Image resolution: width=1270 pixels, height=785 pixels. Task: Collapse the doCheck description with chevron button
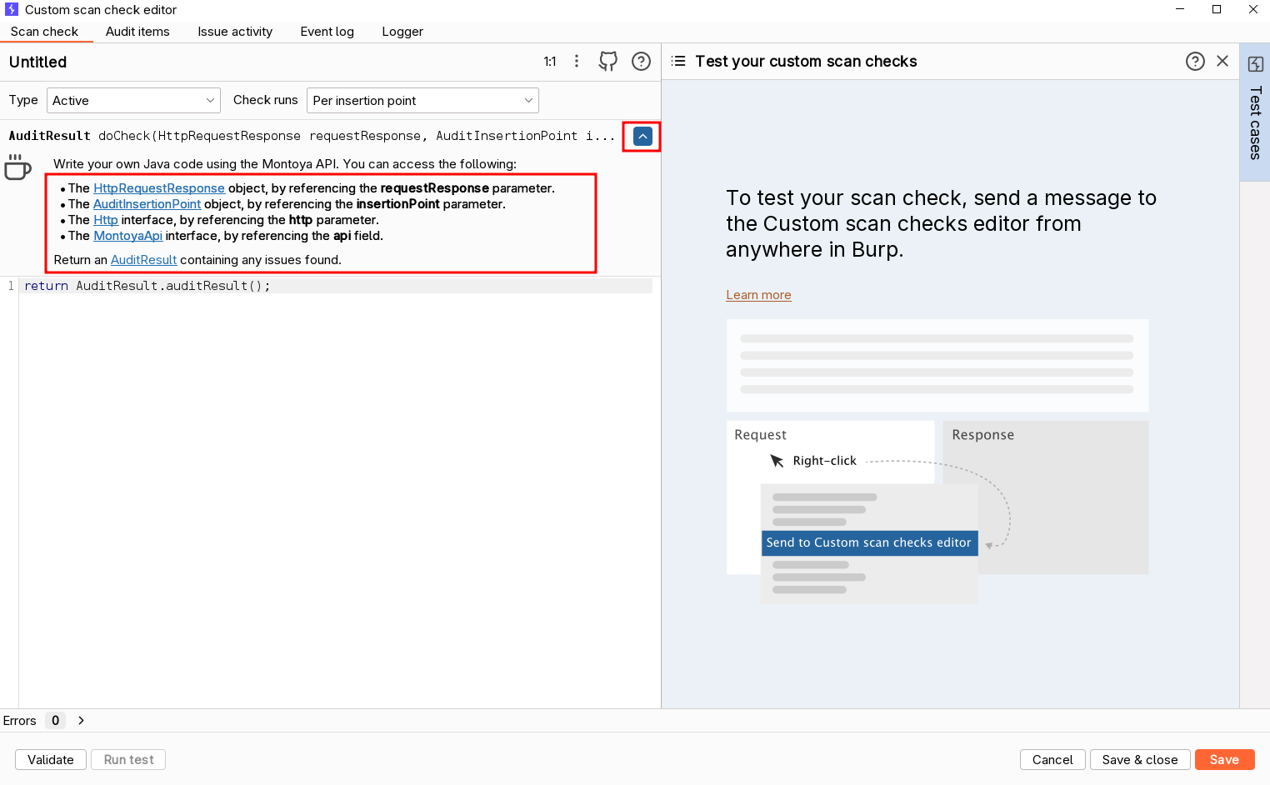point(642,136)
